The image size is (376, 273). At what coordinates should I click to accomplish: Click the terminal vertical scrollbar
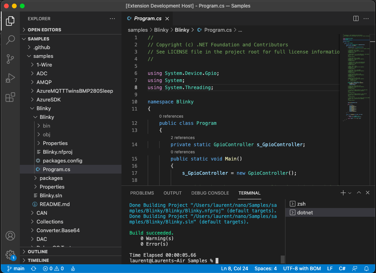pos(283,260)
